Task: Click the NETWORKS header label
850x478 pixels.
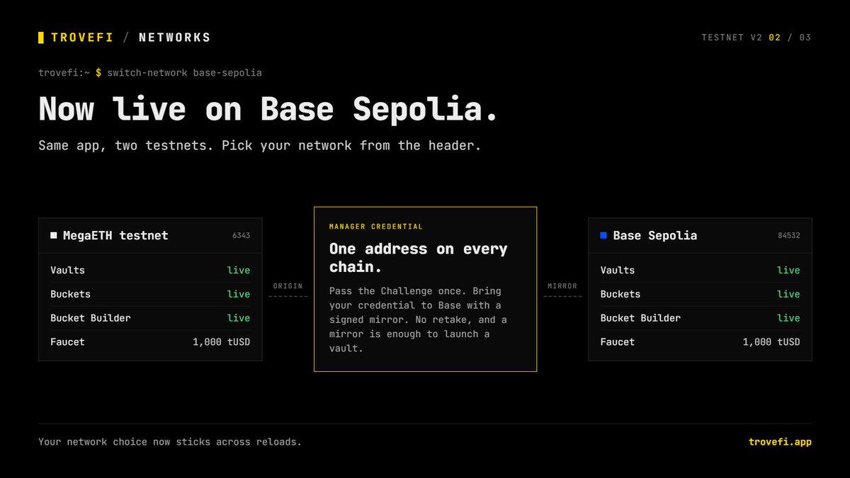Action: tap(175, 38)
